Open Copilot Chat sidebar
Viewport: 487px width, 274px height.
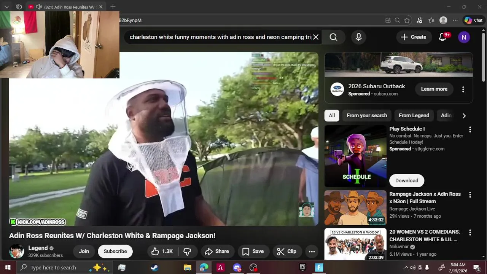click(x=473, y=20)
